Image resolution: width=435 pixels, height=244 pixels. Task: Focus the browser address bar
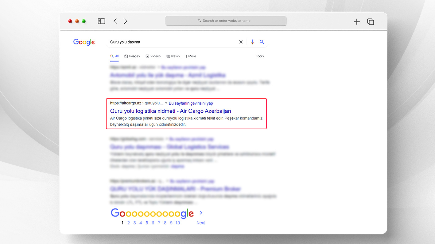[226, 21]
